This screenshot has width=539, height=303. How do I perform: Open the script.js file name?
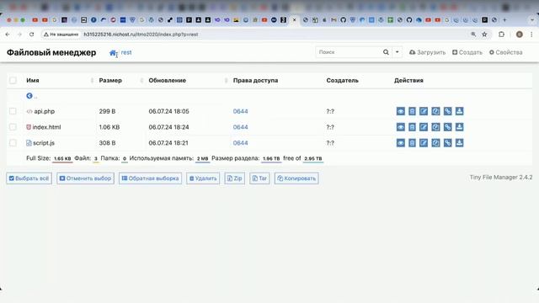44,143
